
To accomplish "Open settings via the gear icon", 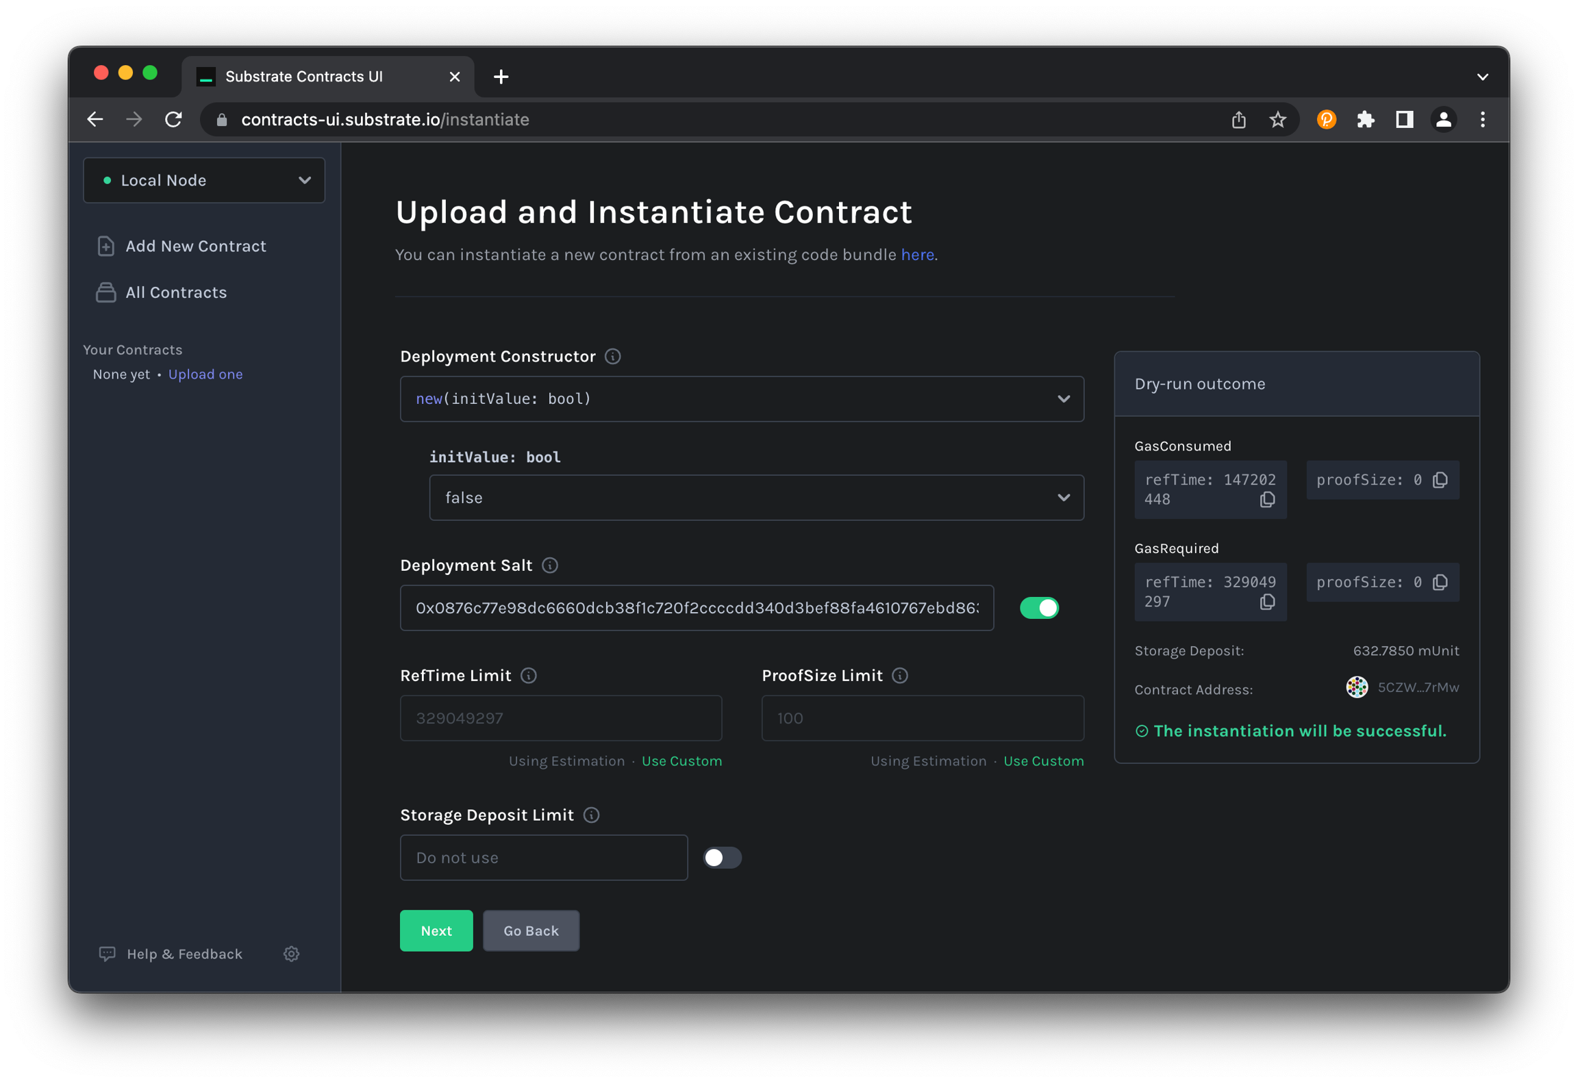I will (291, 954).
